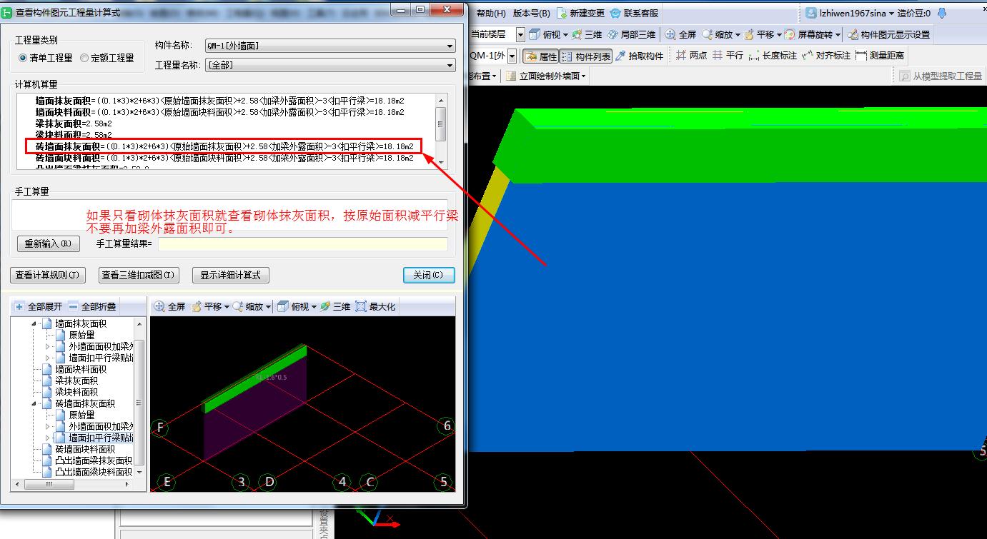Screen dimensions: 987x539
Task: Open the 平移 dropdown arrow in the main toolbar
Action: tap(778, 34)
